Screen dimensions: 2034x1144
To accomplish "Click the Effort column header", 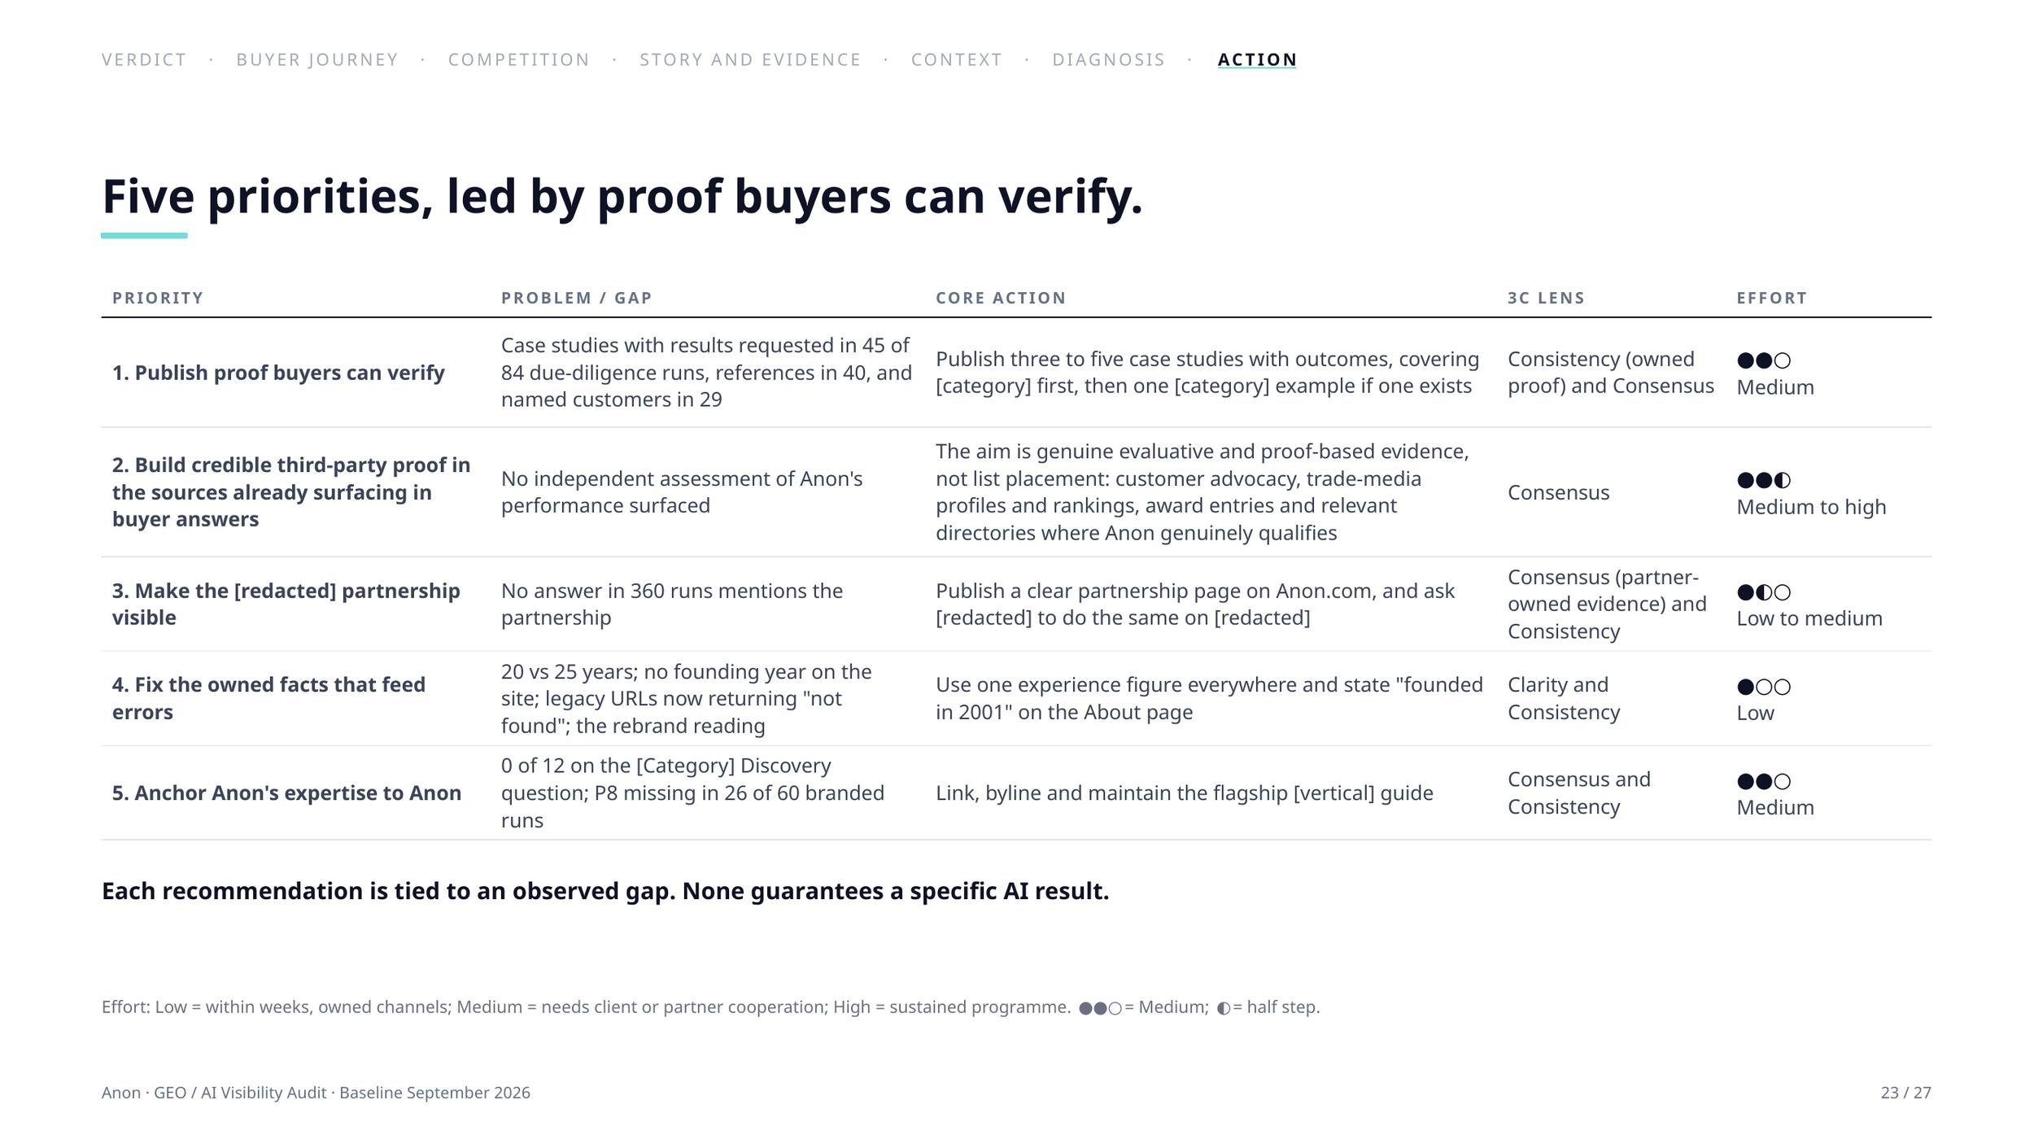I will (1771, 298).
